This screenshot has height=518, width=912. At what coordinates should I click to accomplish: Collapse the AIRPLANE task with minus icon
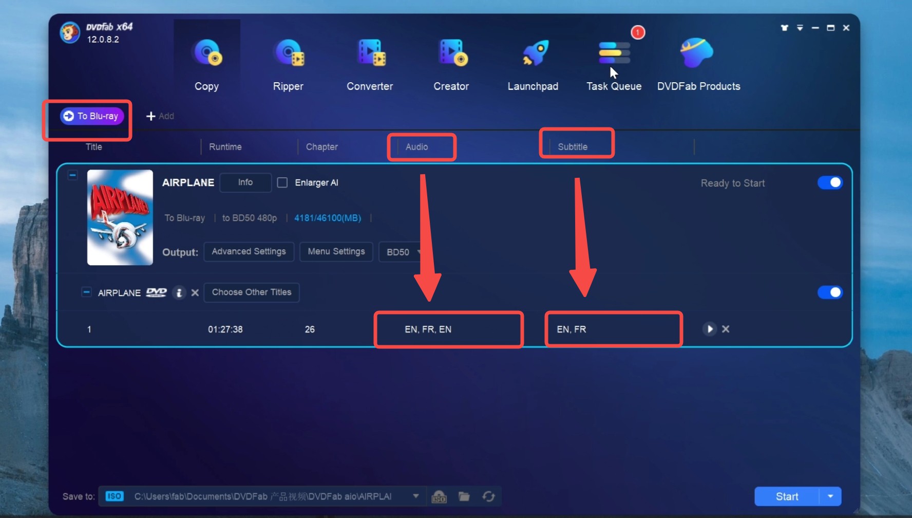73,175
